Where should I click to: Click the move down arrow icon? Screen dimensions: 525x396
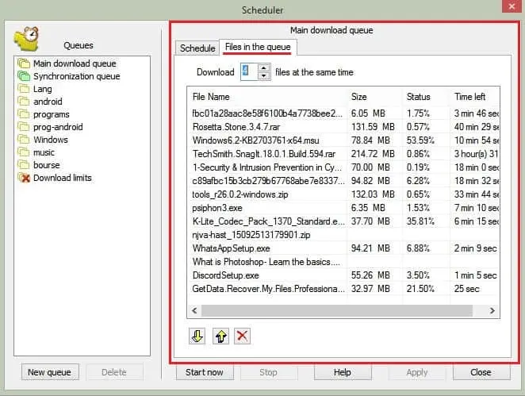(197, 336)
